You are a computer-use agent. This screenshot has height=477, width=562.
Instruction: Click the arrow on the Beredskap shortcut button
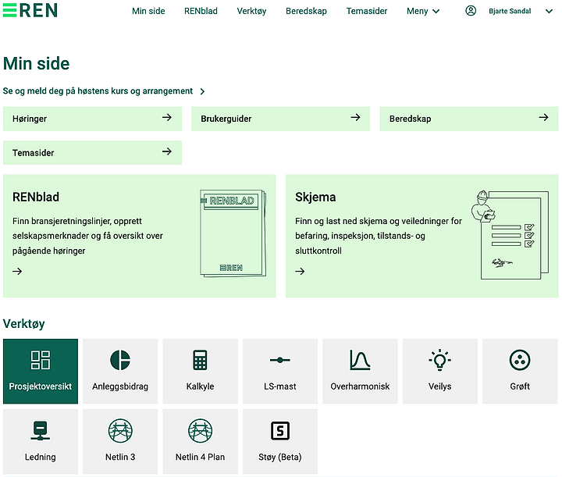point(543,118)
